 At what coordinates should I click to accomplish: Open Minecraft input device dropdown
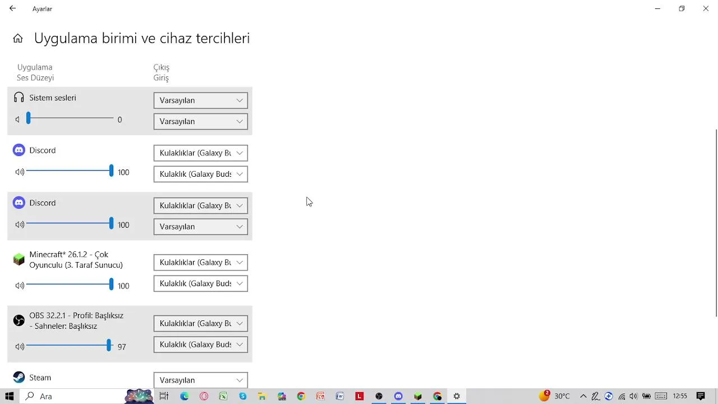pyautogui.click(x=201, y=283)
